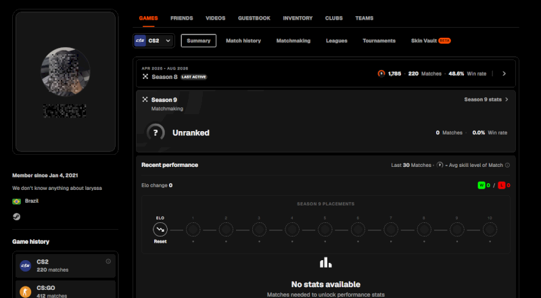
Task: Open the Guestbook tab
Action: (254, 18)
